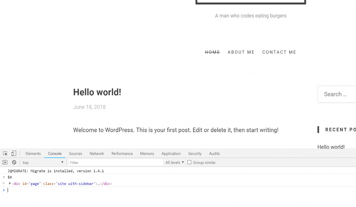Open the Network tab
Screen dimensions: 356x207
pos(97,153)
